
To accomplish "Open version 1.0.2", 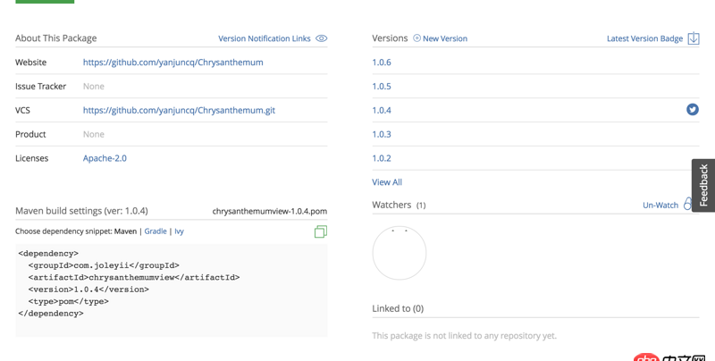I will tap(382, 158).
